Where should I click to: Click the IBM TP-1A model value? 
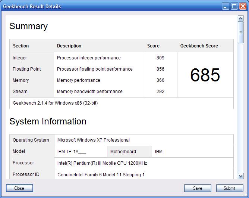(x=72, y=152)
